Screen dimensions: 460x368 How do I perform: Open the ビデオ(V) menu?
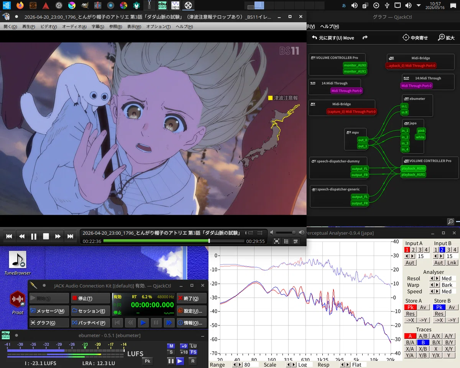coord(48,26)
